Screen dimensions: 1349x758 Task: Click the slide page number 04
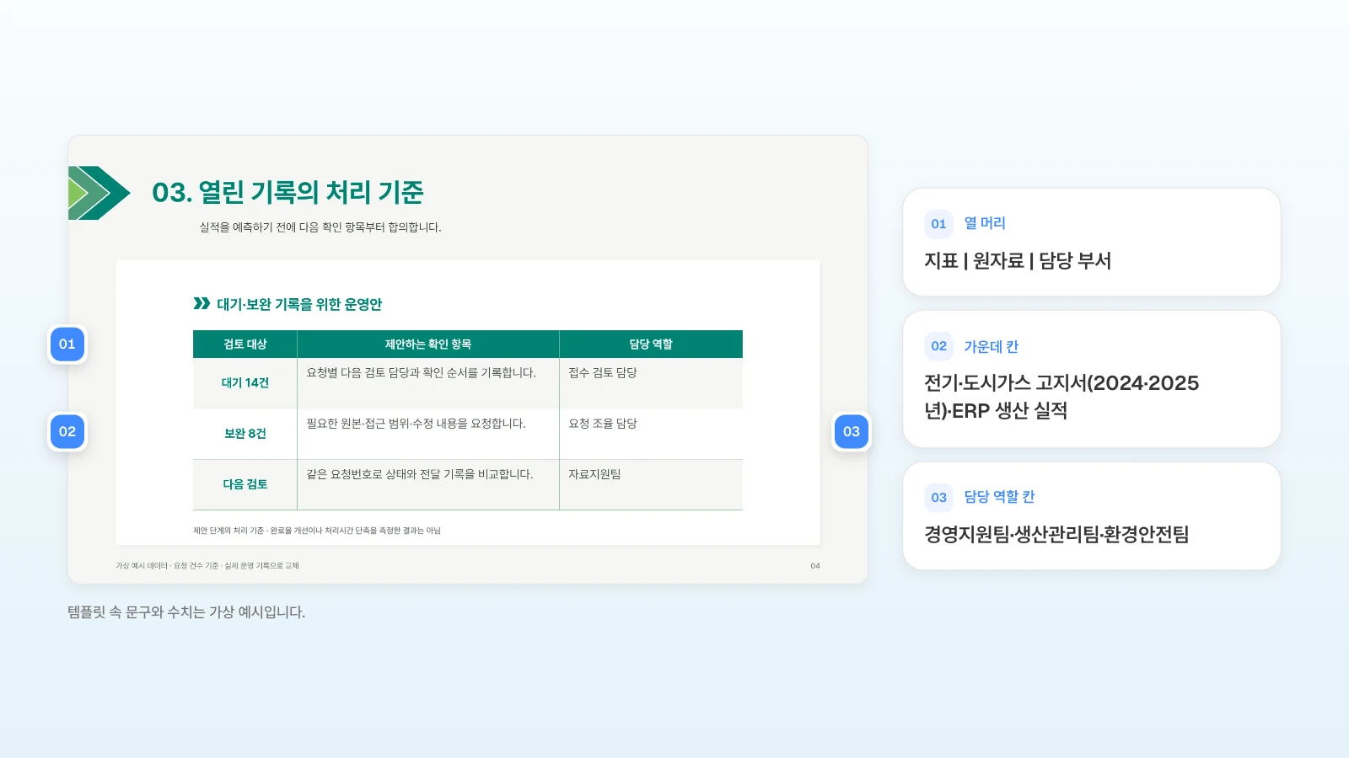tap(815, 566)
